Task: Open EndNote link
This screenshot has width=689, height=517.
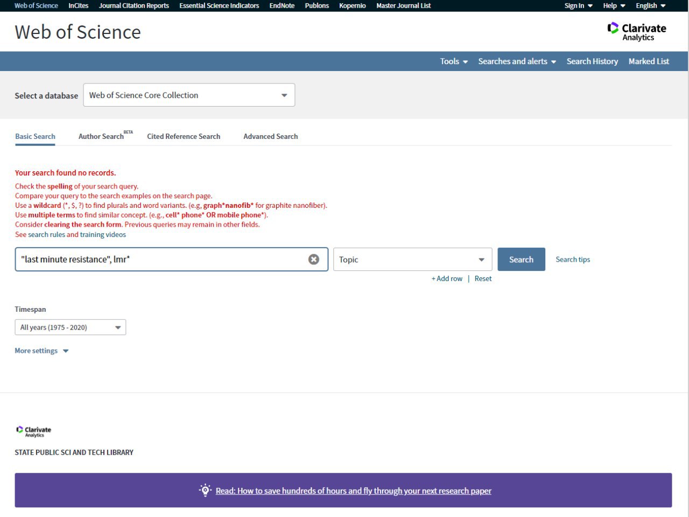Action: tap(282, 5)
